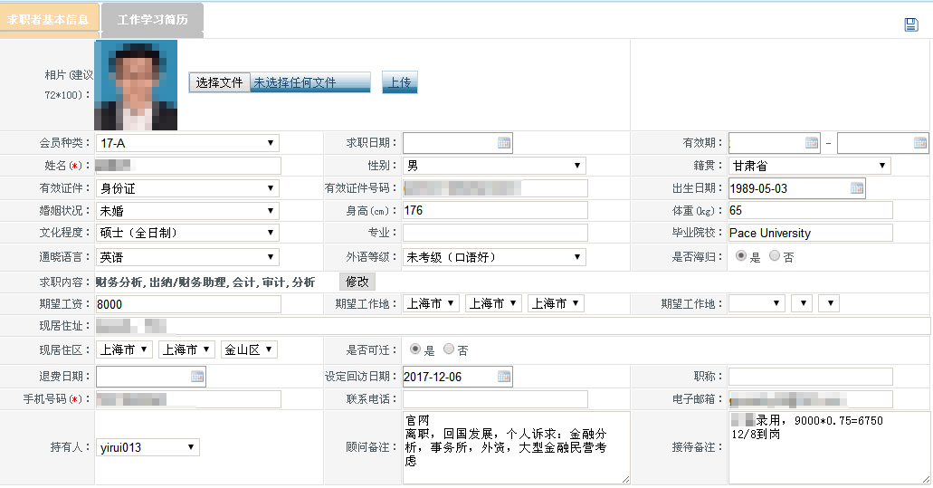Image resolution: width=933 pixels, height=488 pixels.
Task: Click the 联系电话 input field
Action: [x=495, y=398]
